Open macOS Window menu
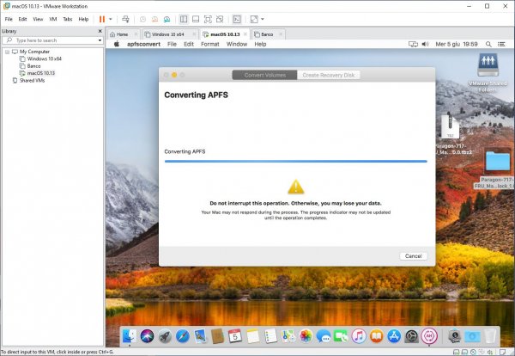 coord(237,44)
